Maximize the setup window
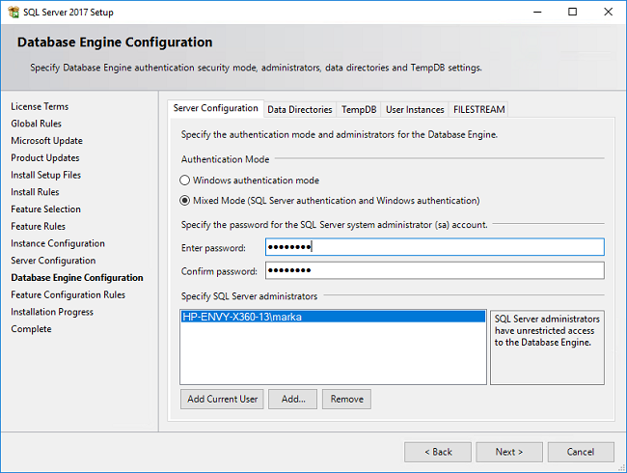 click(x=573, y=12)
